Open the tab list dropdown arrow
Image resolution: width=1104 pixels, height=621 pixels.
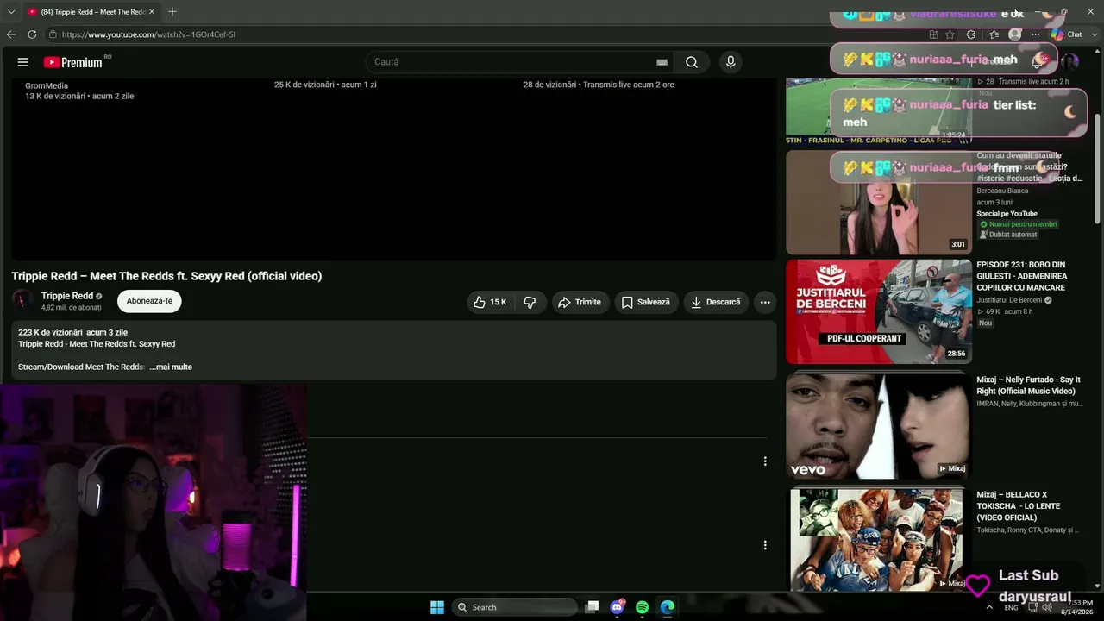[x=10, y=11]
